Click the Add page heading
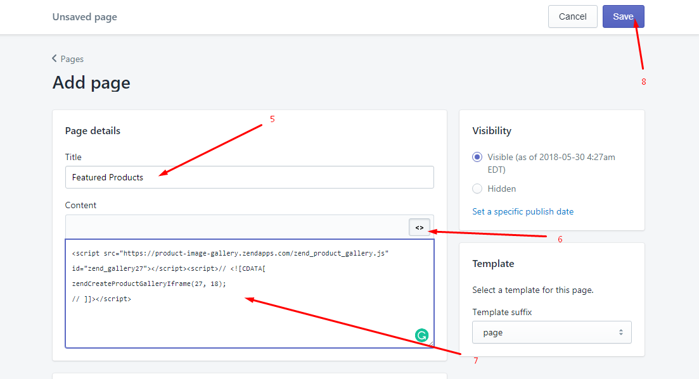699x379 pixels. pyautogui.click(x=91, y=83)
